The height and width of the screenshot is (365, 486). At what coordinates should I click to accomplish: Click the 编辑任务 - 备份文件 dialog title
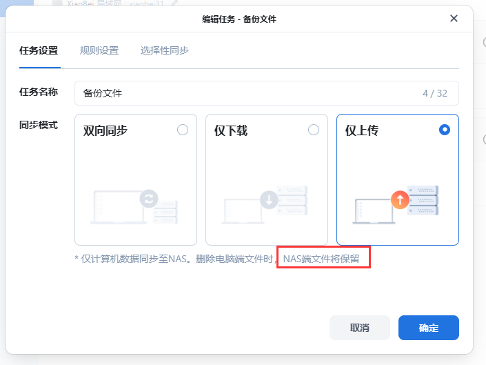click(239, 19)
